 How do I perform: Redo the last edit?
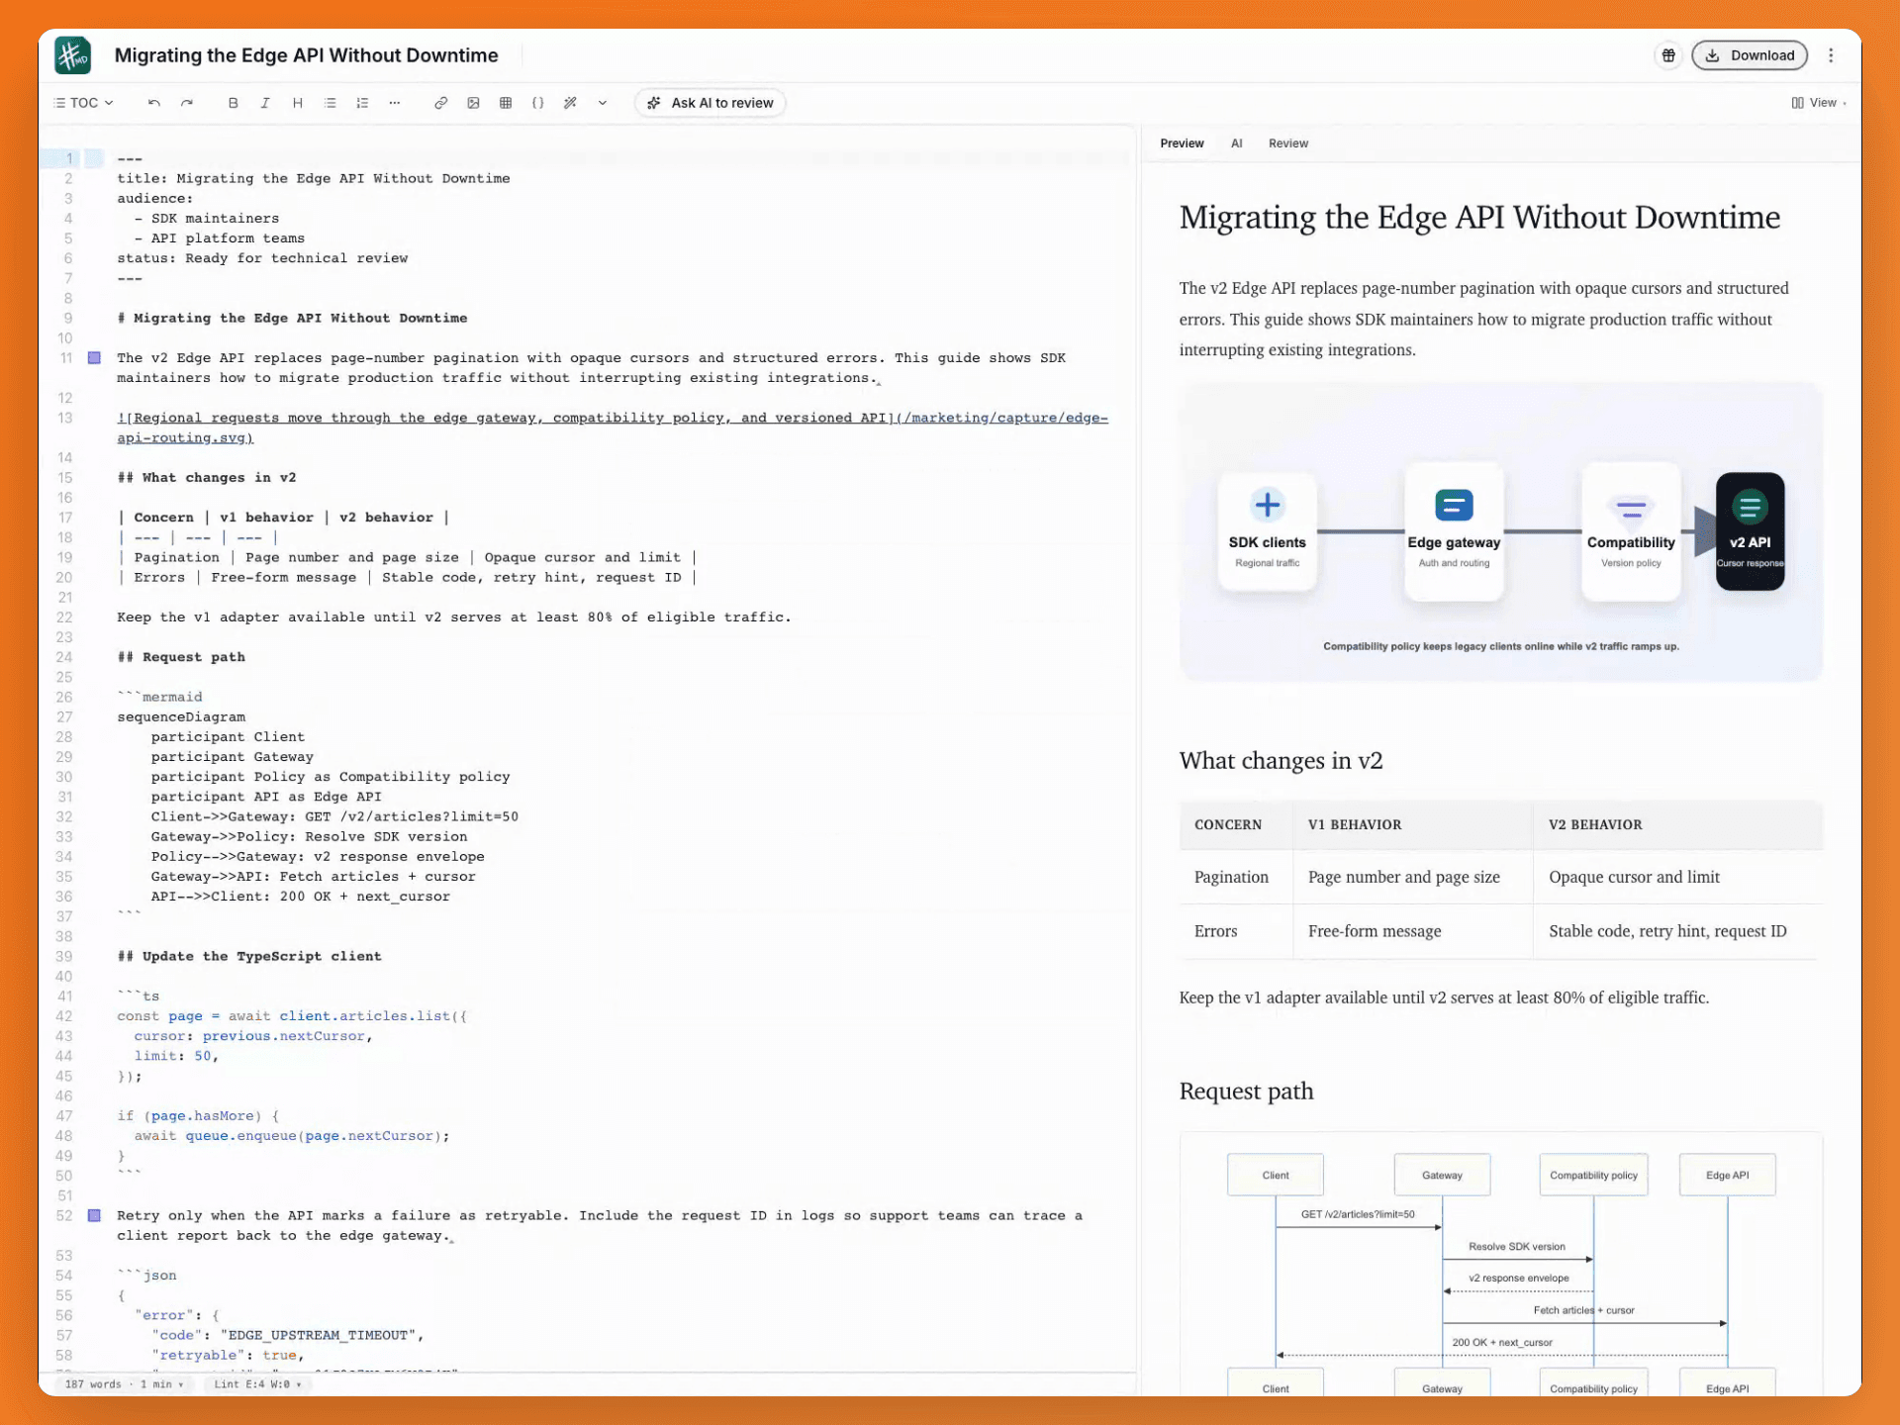pos(187,103)
